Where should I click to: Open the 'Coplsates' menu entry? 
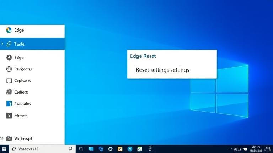[x=32, y=80]
